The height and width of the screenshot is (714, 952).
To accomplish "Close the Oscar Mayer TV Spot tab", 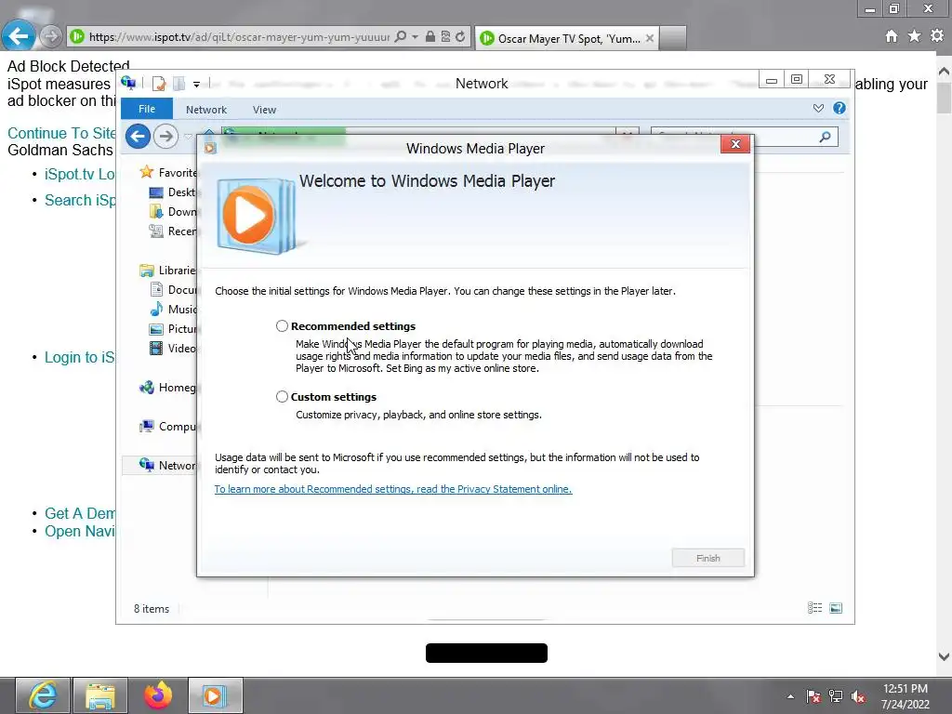I will (650, 38).
